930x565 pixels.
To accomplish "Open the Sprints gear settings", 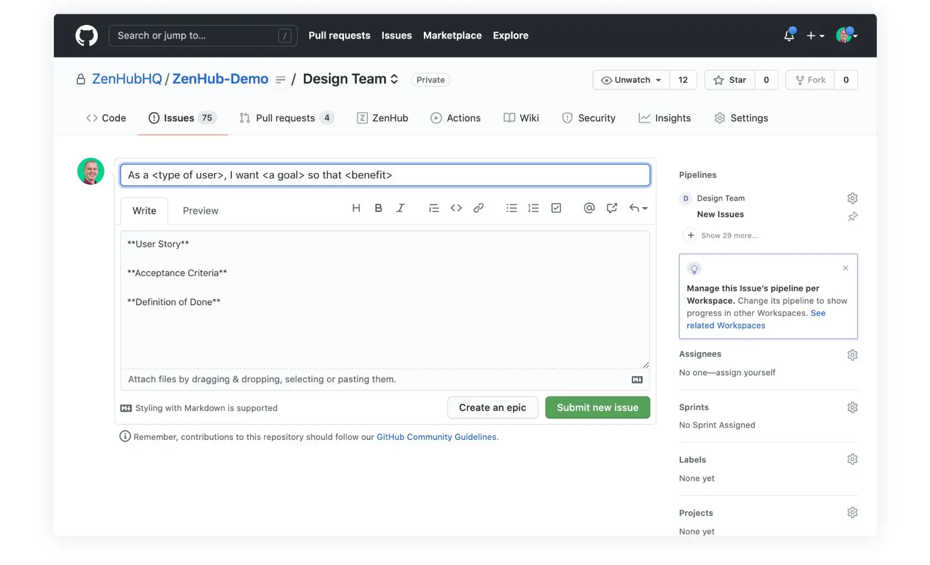I will point(852,407).
